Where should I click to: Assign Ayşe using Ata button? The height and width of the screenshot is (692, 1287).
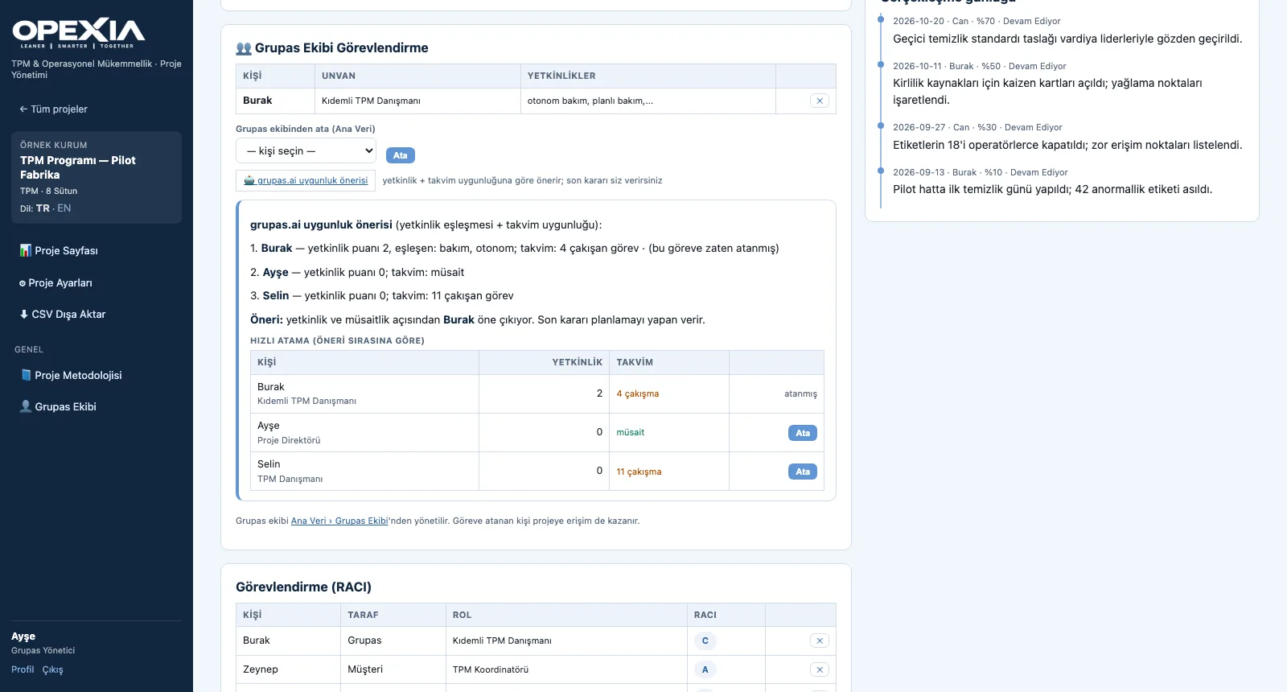tap(803, 433)
